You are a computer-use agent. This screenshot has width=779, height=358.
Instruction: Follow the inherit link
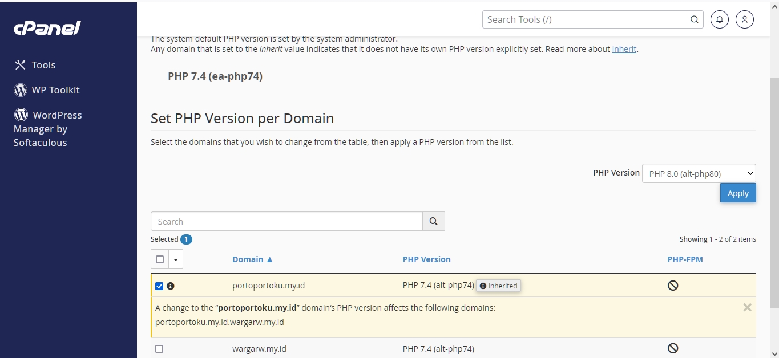click(624, 49)
